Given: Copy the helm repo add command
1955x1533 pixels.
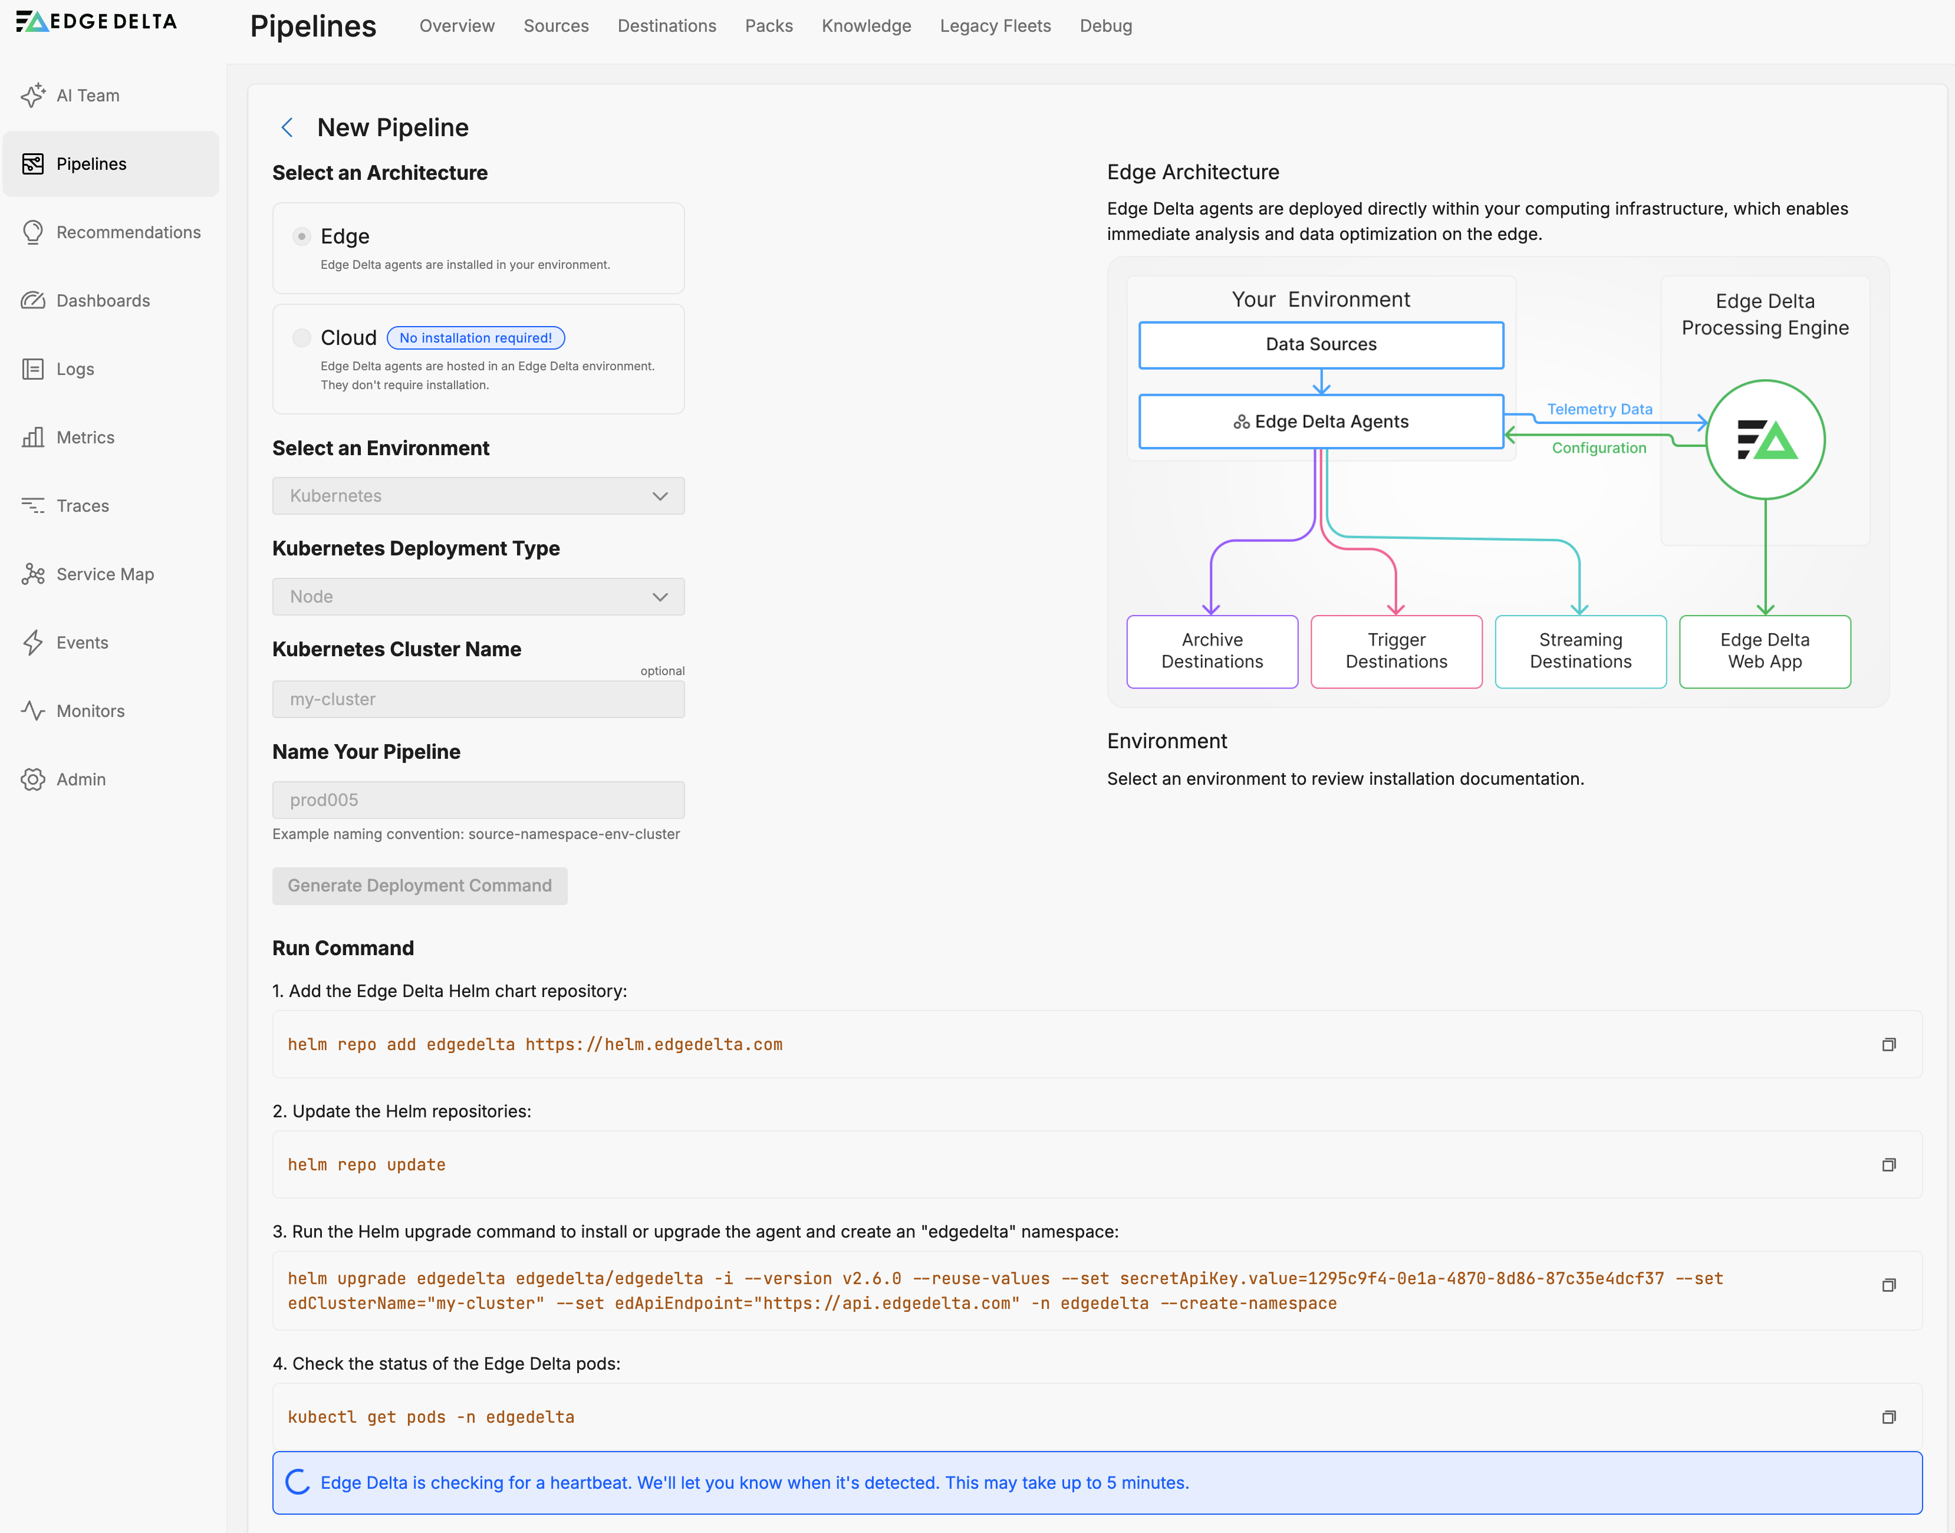Looking at the screenshot, I should click(1888, 1045).
